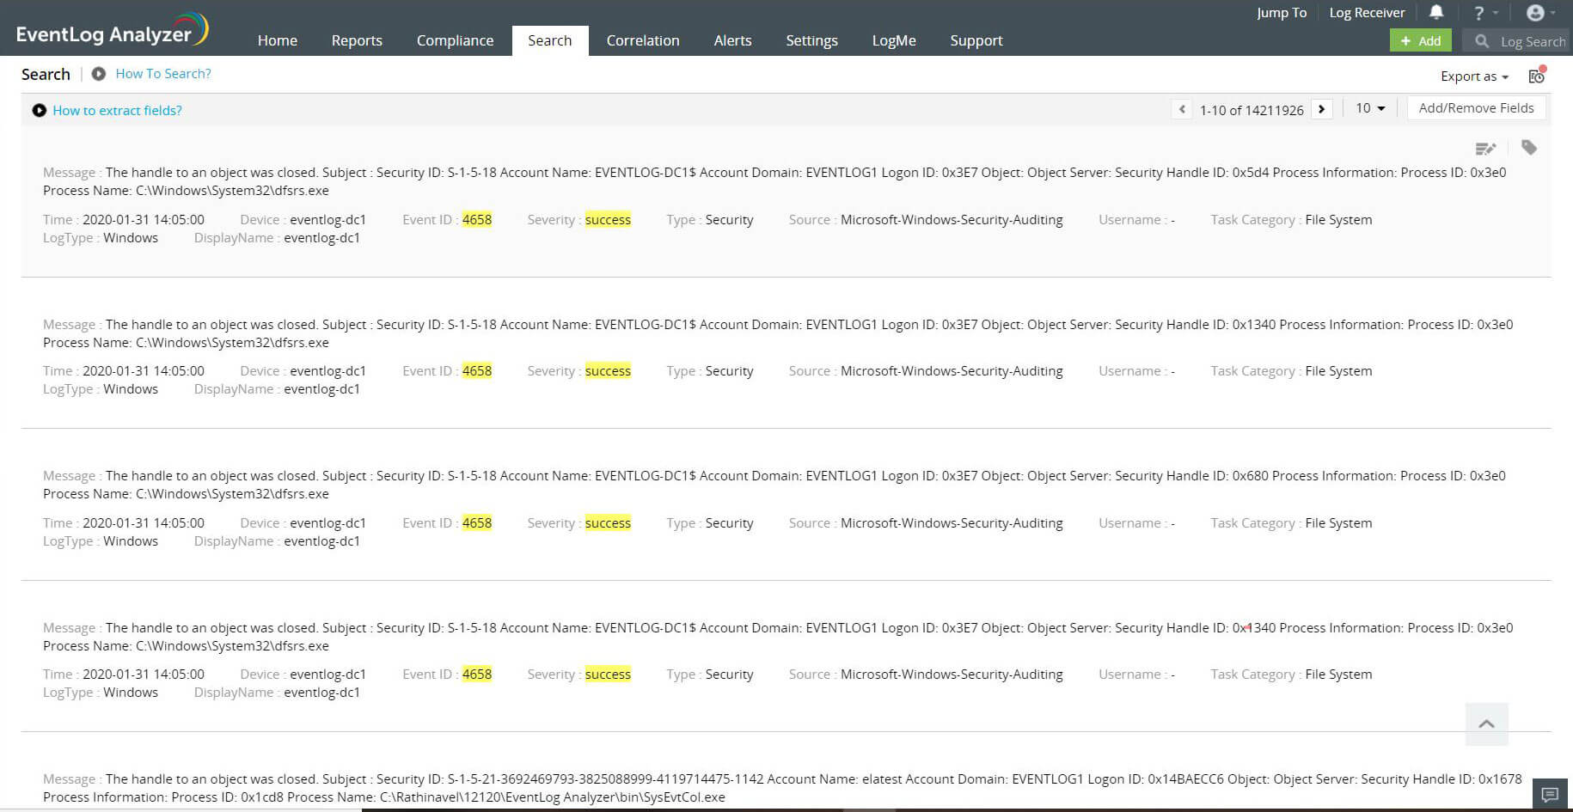The height and width of the screenshot is (812, 1573).
Task: Open the Jump To menu
Action: pos(1282,13)
